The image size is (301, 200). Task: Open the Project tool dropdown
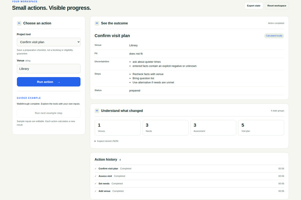point(49,42)
